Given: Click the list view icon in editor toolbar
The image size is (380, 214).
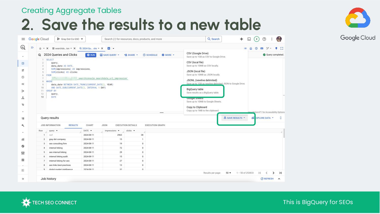Looking at the screenshot, I should 245,48.
